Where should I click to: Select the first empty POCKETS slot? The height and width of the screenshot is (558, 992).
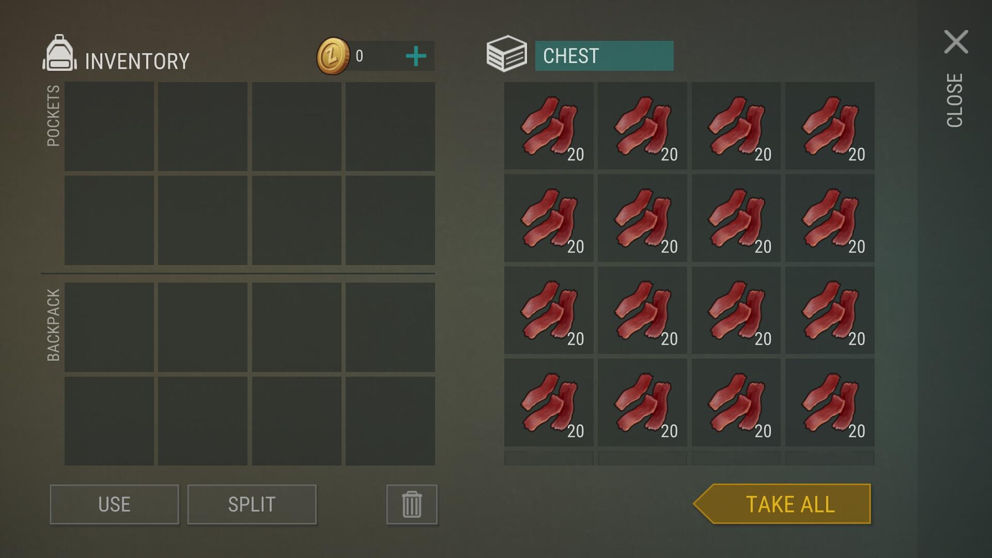109,126
